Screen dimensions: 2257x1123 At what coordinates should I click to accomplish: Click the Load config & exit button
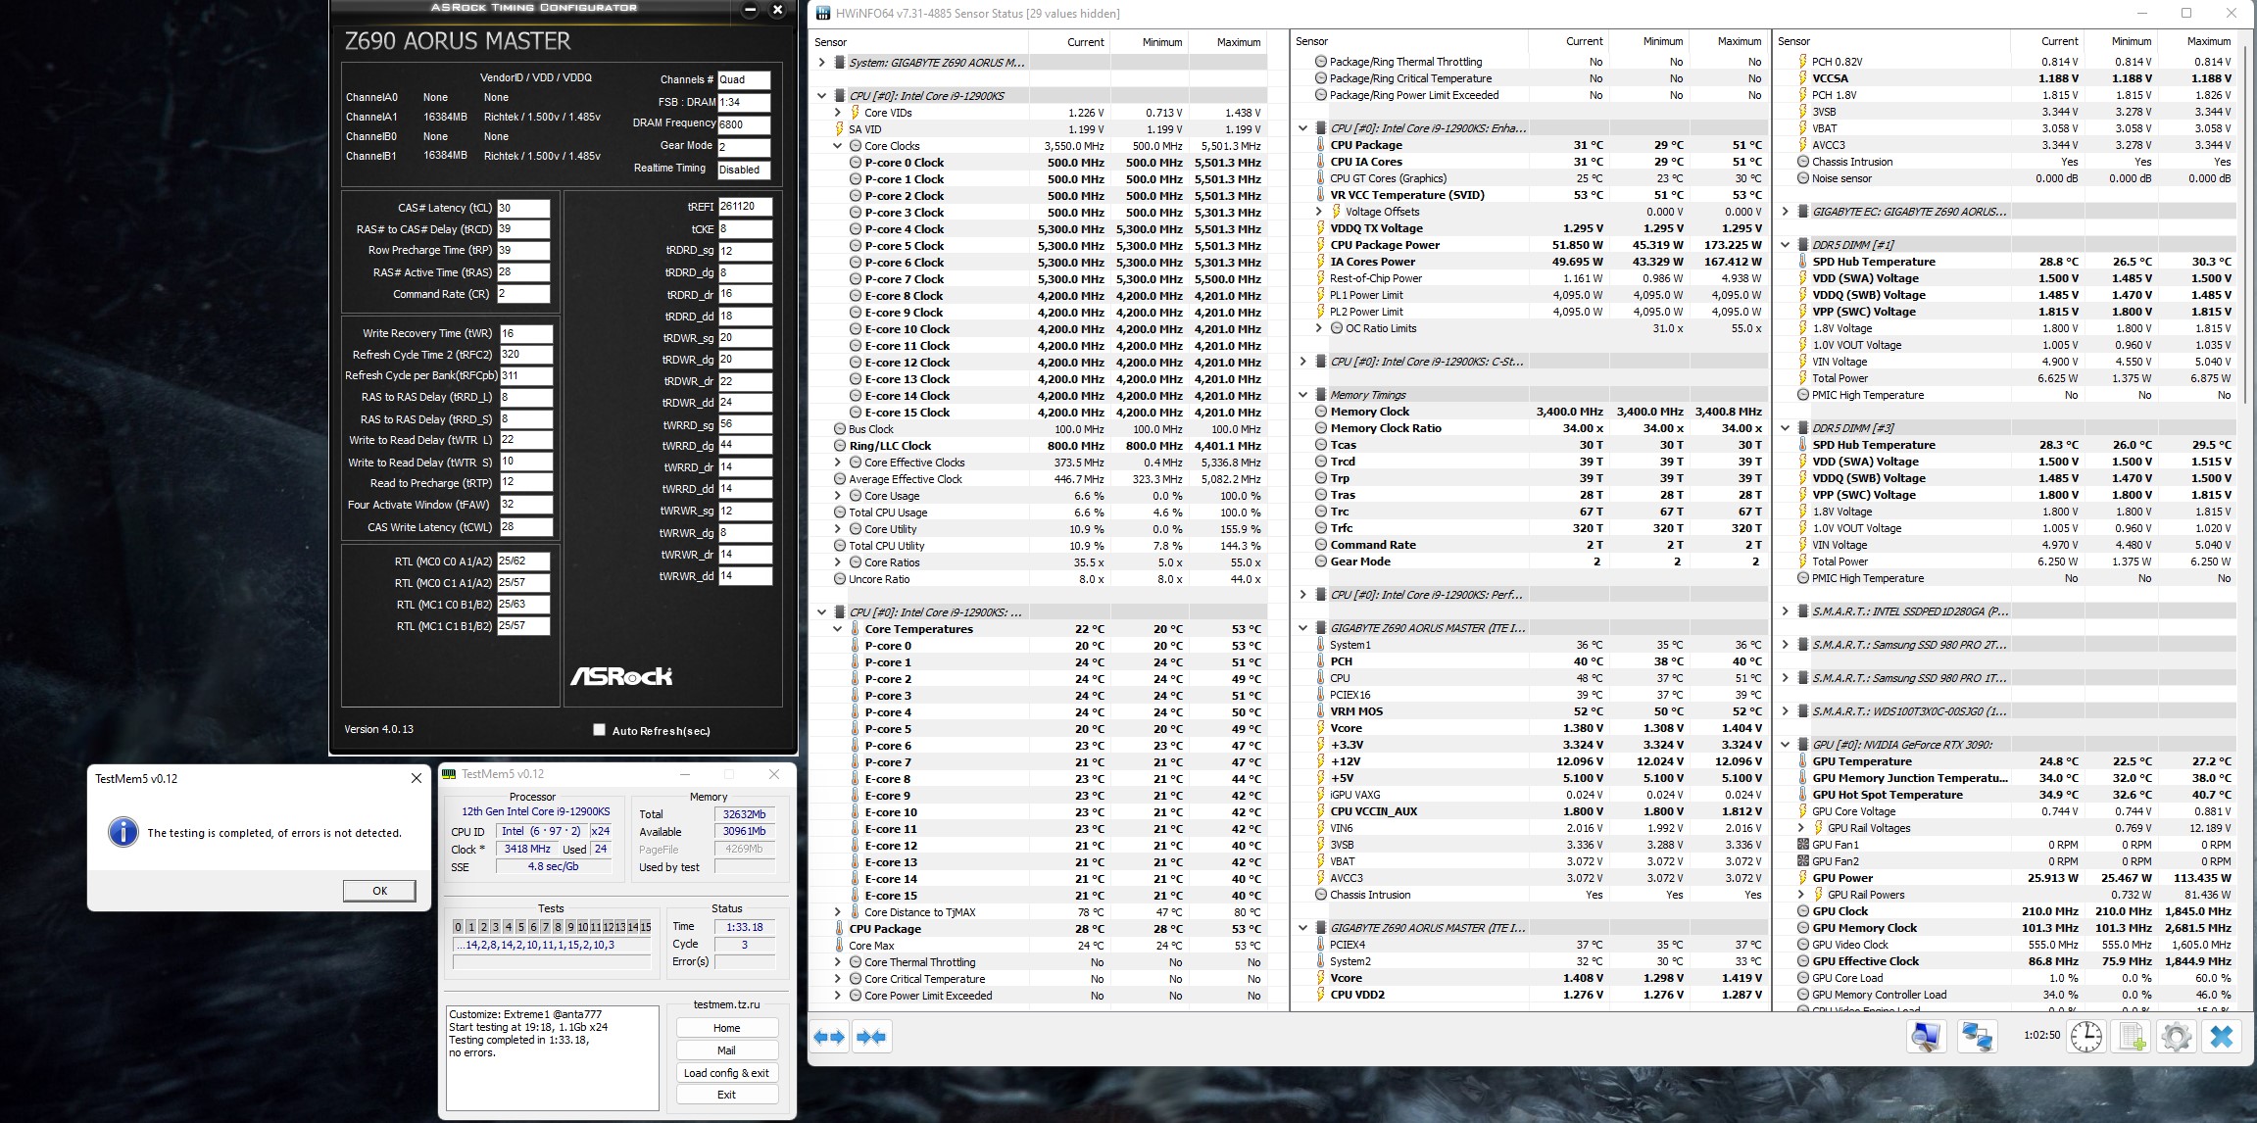tap(726, 1073)
